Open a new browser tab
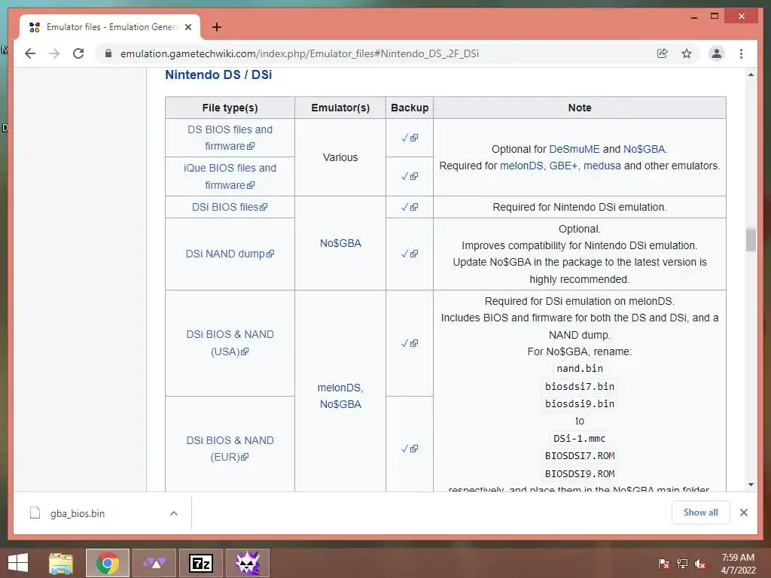This screenshot has height=578, width=771. [216, 27]
